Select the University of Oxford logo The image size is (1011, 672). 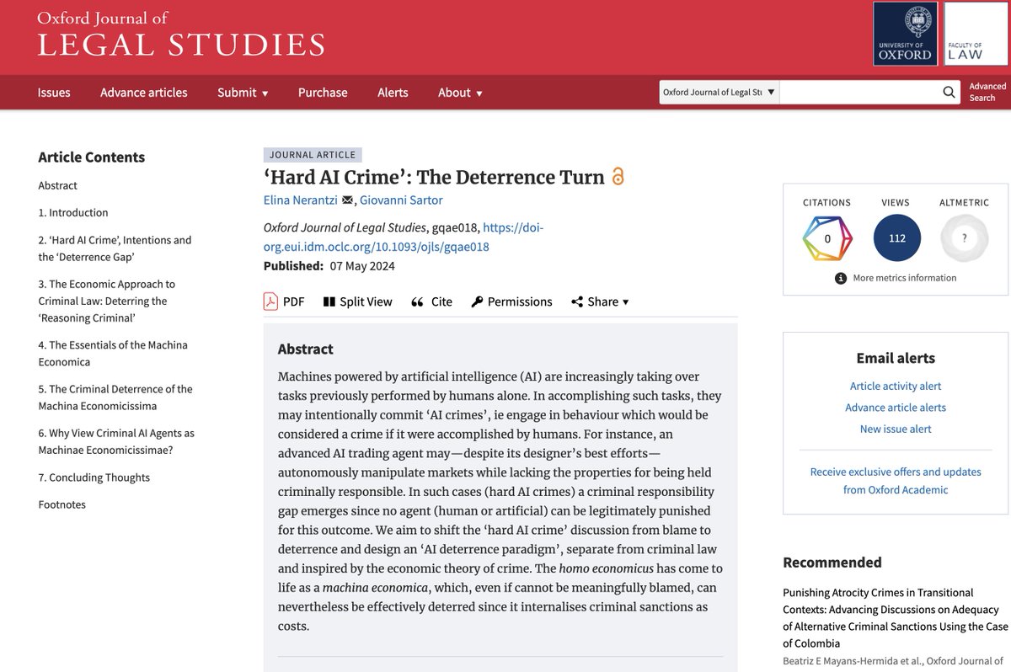click(x=906, y=33)
